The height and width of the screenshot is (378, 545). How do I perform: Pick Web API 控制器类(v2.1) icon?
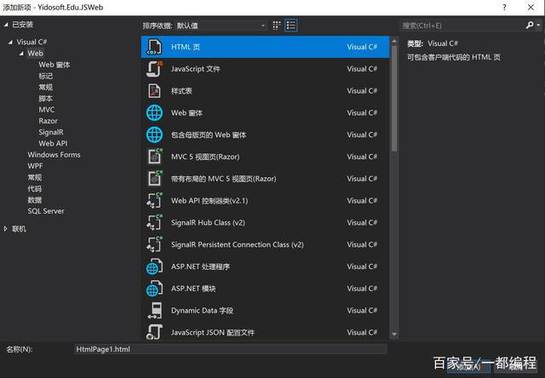[154, 200]
